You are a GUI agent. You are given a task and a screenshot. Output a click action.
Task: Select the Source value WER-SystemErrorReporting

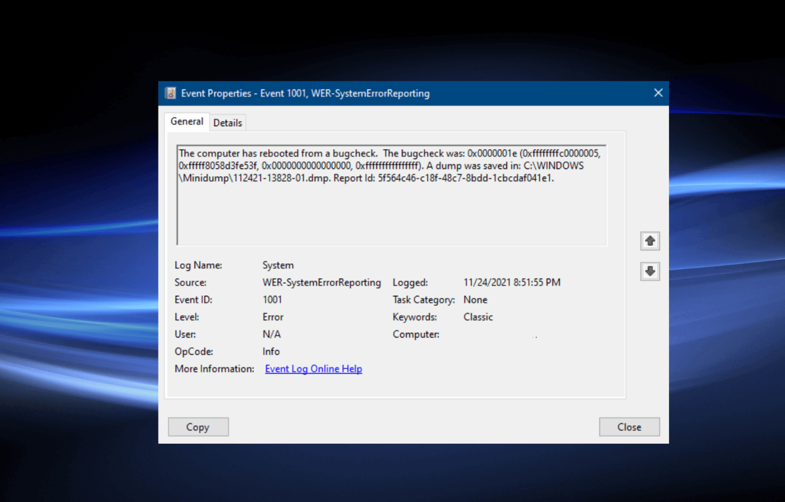322,283
